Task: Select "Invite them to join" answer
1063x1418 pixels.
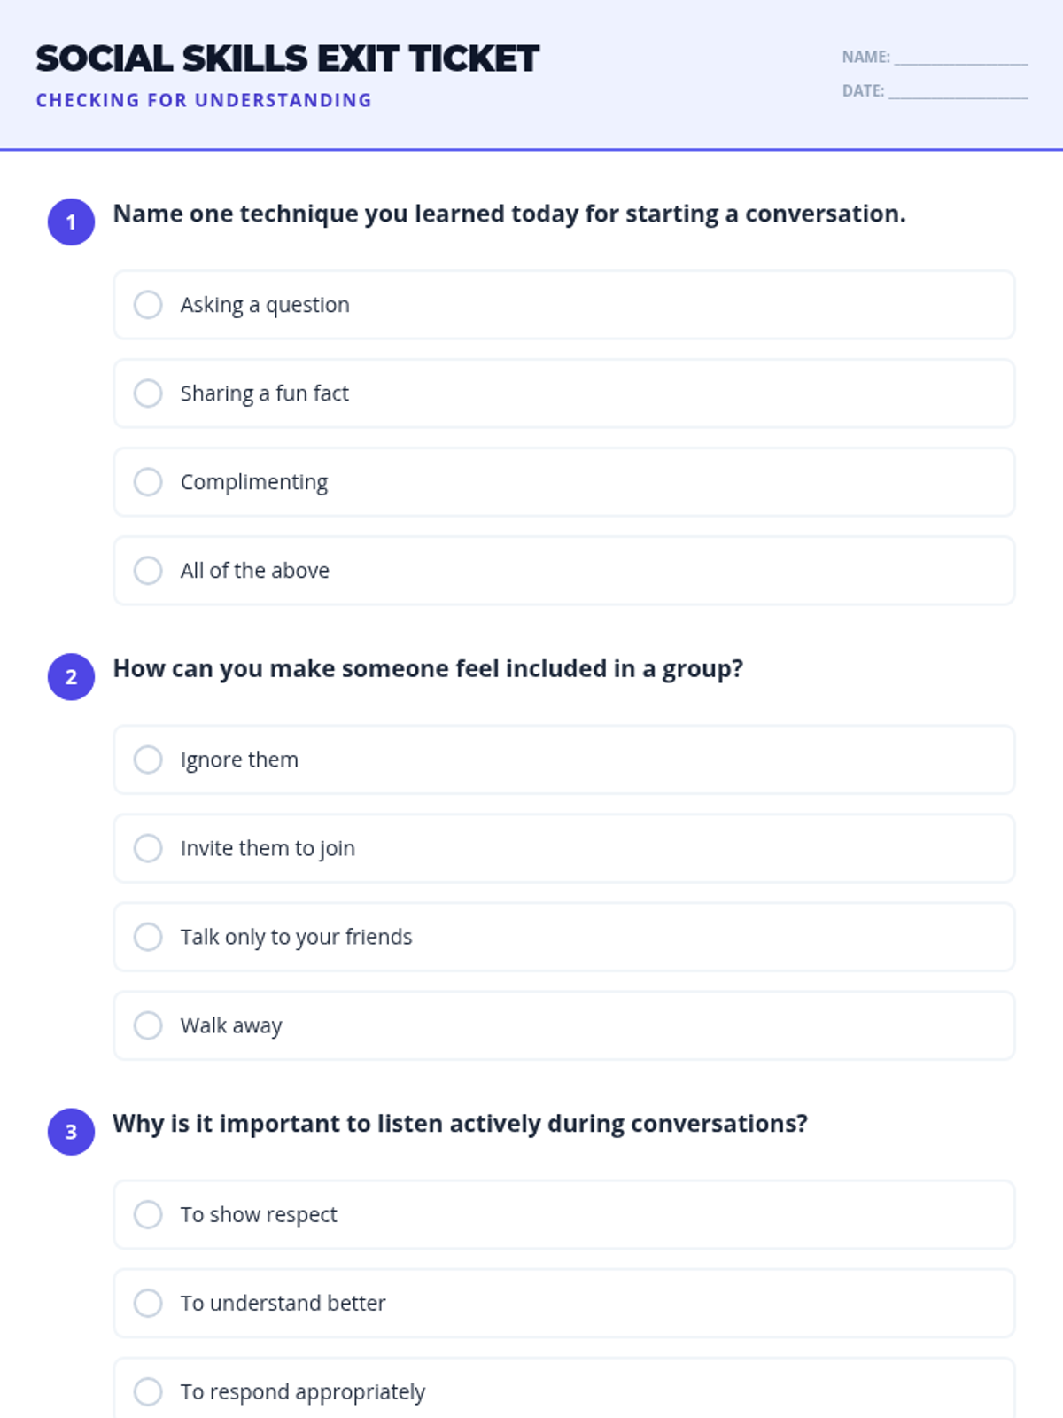Action: [148, 848]
